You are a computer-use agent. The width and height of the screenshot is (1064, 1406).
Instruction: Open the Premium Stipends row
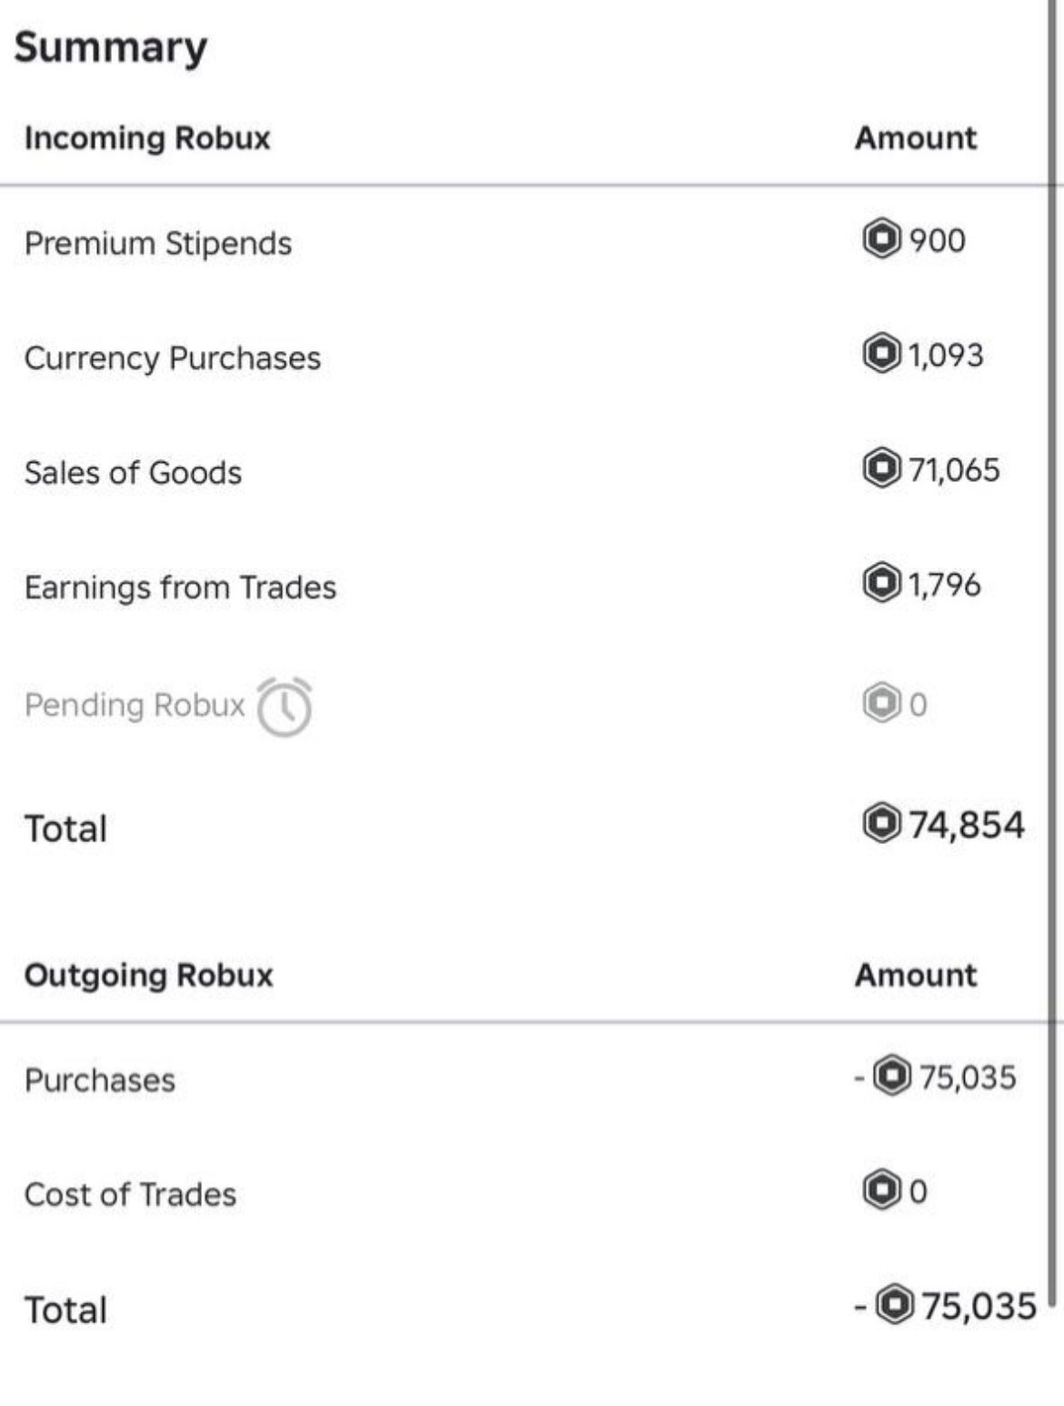pos(525,243)
